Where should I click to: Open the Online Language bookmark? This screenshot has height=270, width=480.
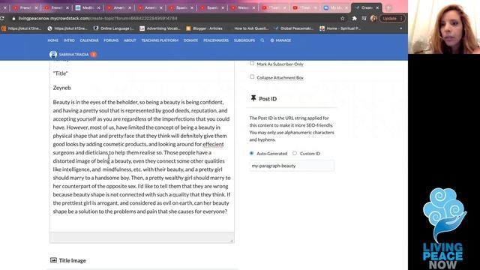tap(114, 28)
